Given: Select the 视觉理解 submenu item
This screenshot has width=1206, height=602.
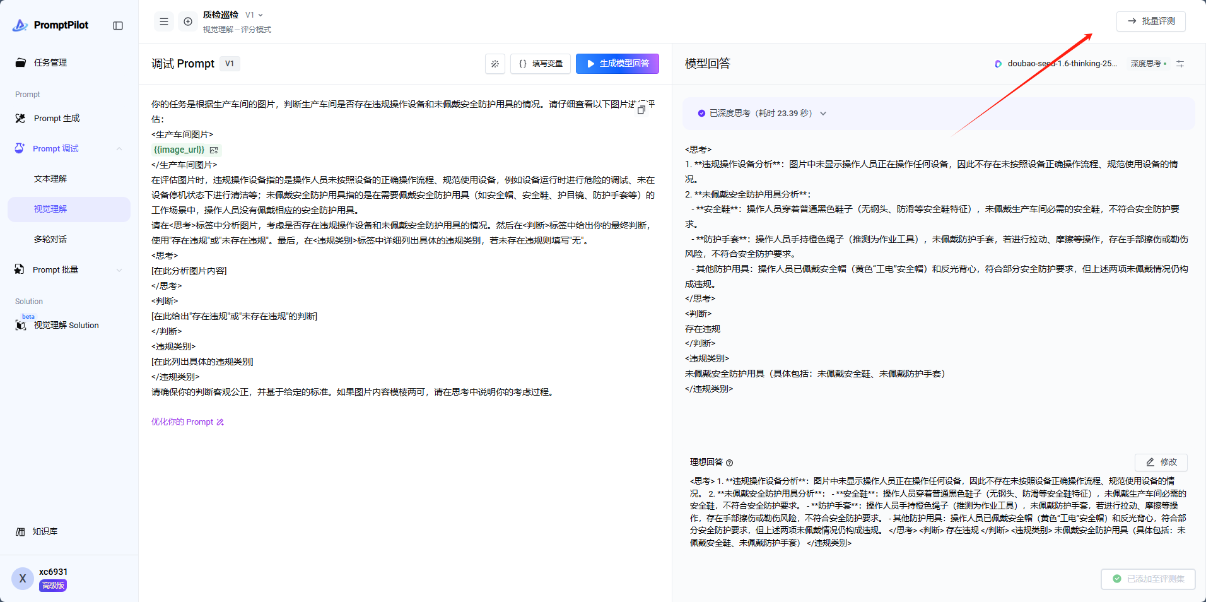Looking at the screenshot, I should pos(69,209).
